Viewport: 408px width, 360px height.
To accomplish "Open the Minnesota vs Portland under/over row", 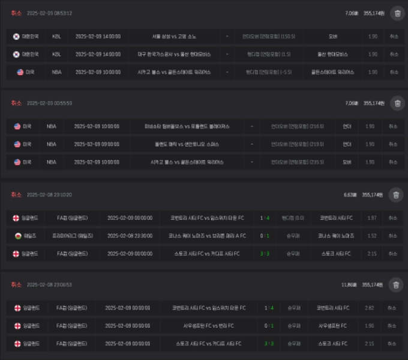I will [x=205, y=126].
